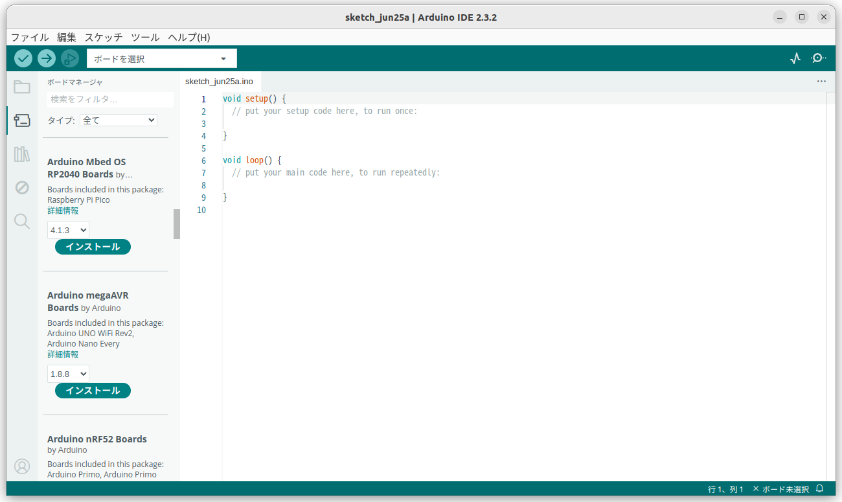Open the Serial Plotter
842x502 pixels.
point(795,58)
